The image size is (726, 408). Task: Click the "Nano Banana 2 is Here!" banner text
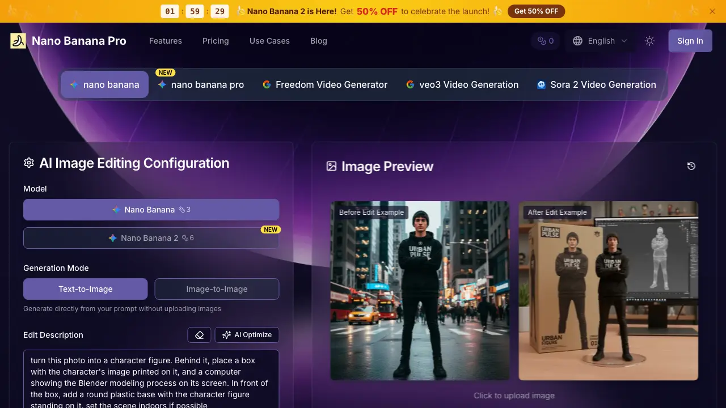(x=292, y=11)
